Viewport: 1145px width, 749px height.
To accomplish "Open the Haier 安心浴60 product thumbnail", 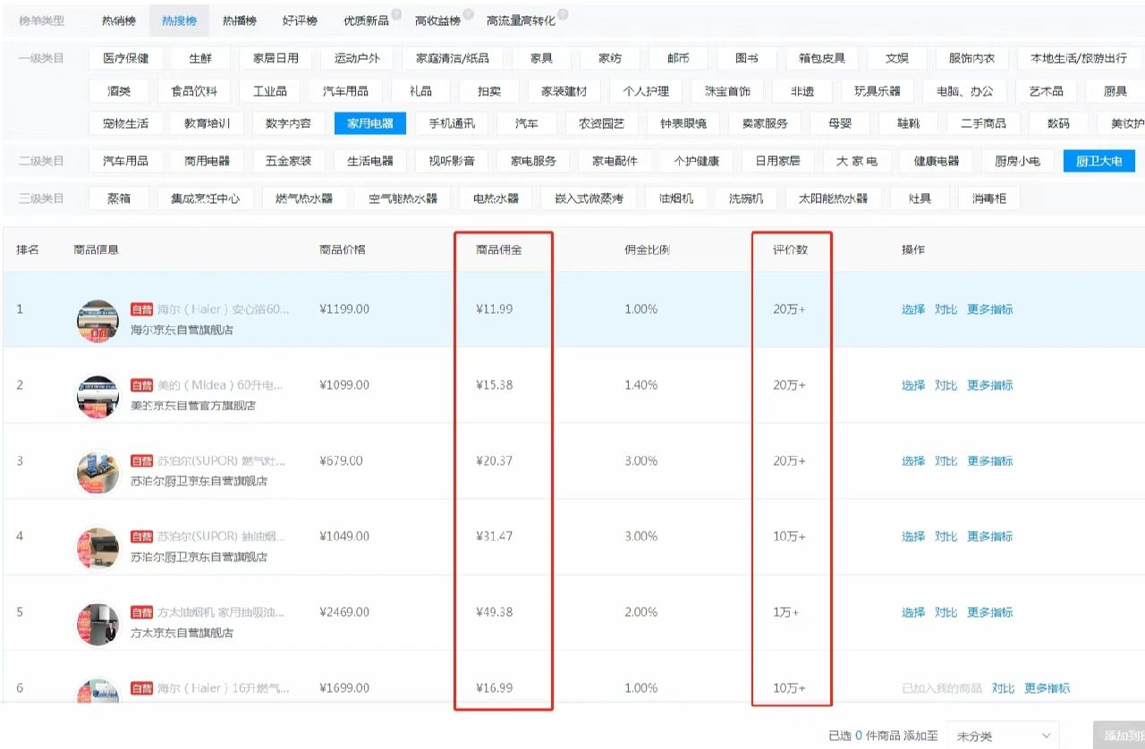I will point(98,321).
